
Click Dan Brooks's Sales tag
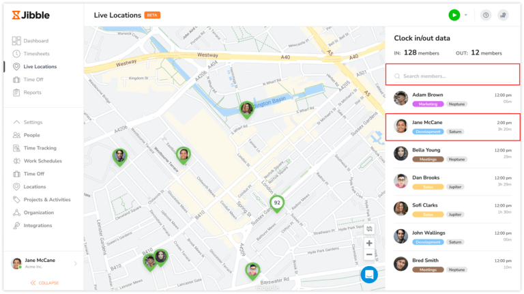point(428,187)
